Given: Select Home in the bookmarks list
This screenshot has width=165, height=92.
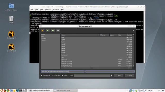Looking at the screenshot, I should tap(43, 34).
